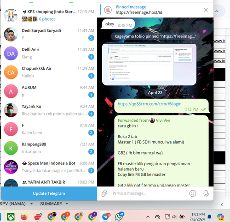Click the DA purple avatar

[11, 54]
